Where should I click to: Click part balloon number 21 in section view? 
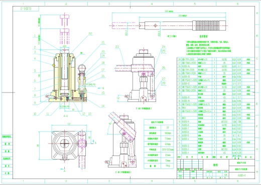(103, 42)
